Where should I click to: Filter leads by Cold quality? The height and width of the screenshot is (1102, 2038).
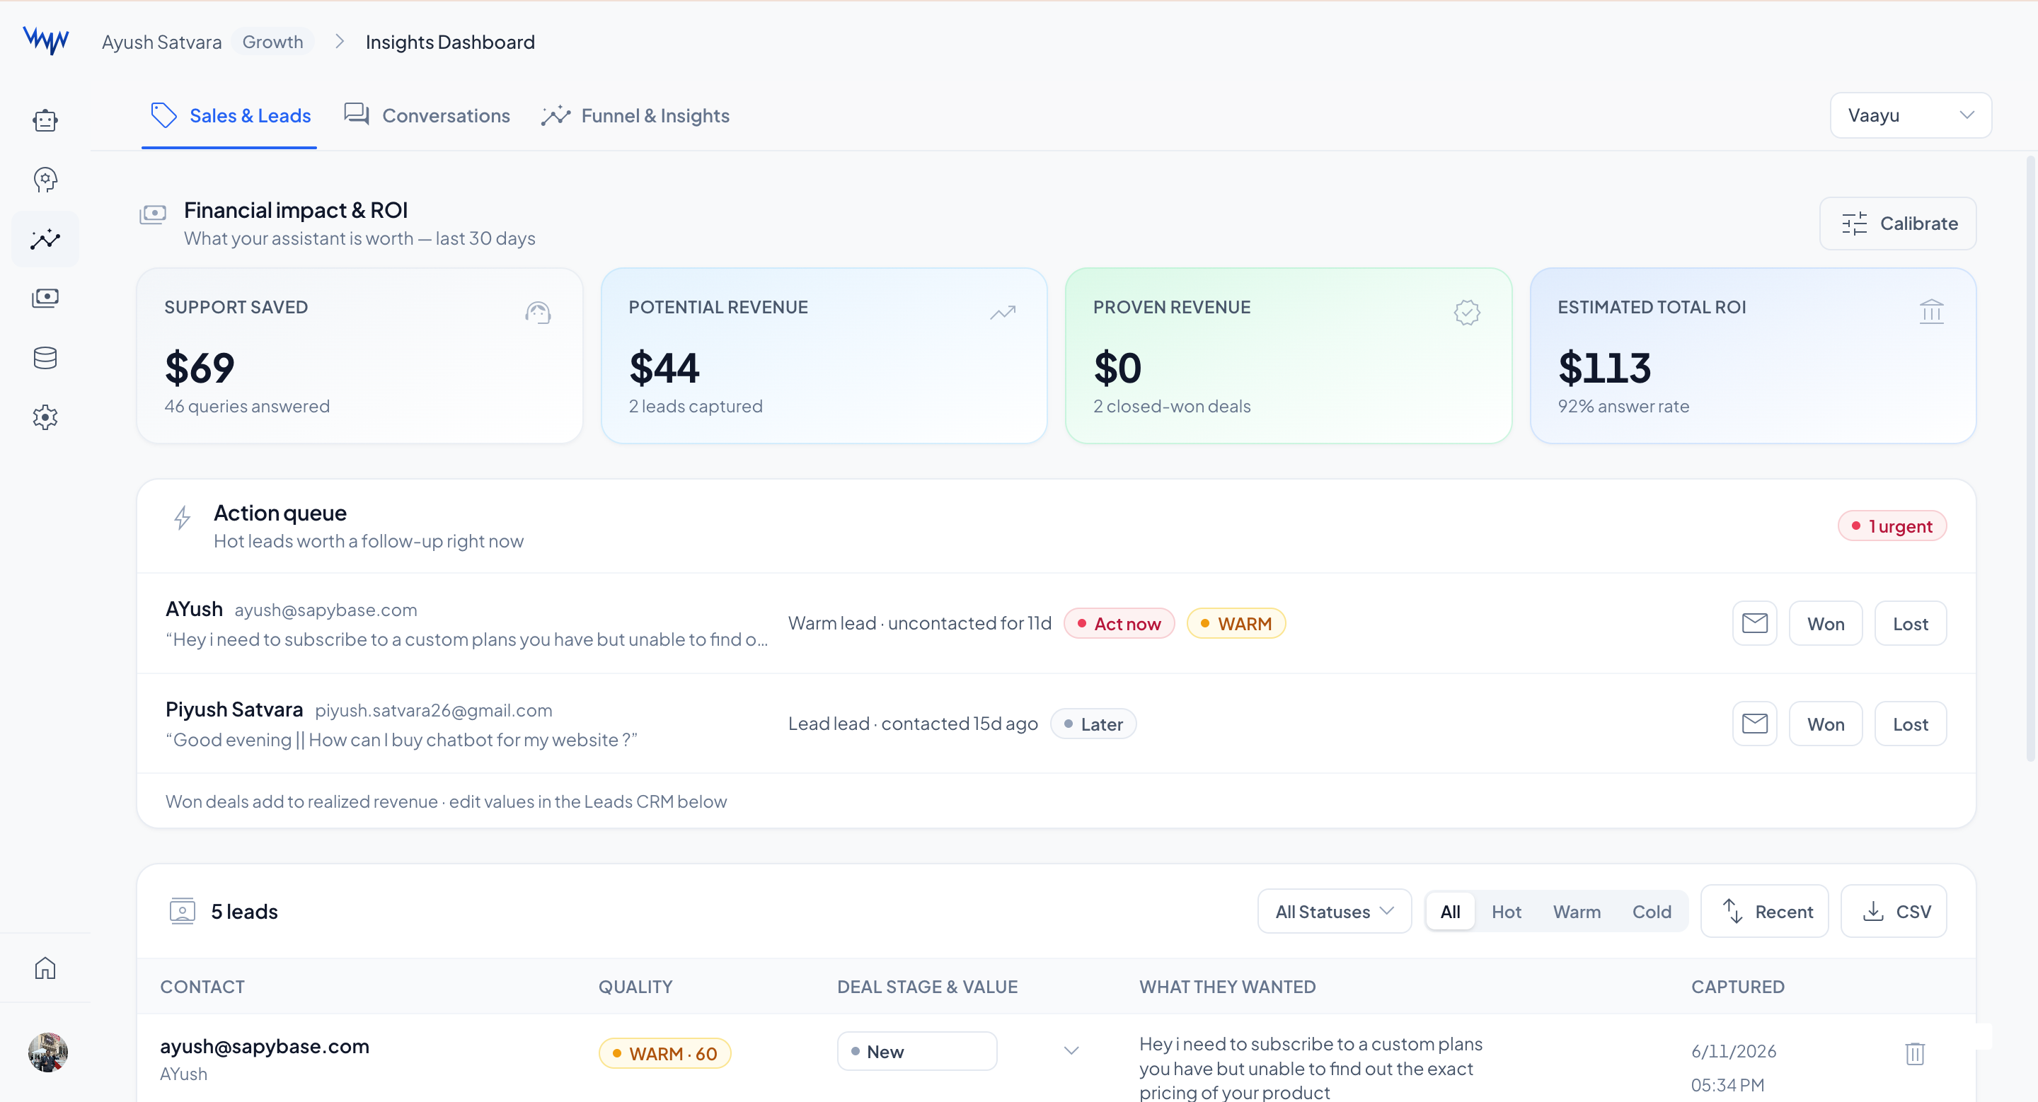coord(1651,911)
